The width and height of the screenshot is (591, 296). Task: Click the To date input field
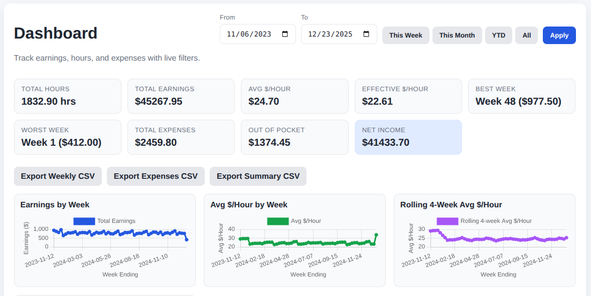[x=331, y=34]
